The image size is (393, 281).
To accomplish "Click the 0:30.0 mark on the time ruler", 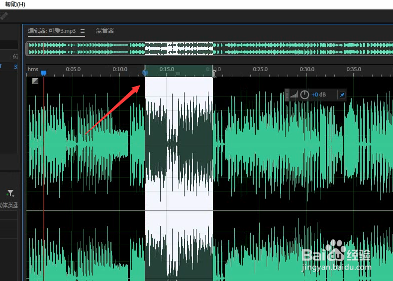I will coord(307,69).
